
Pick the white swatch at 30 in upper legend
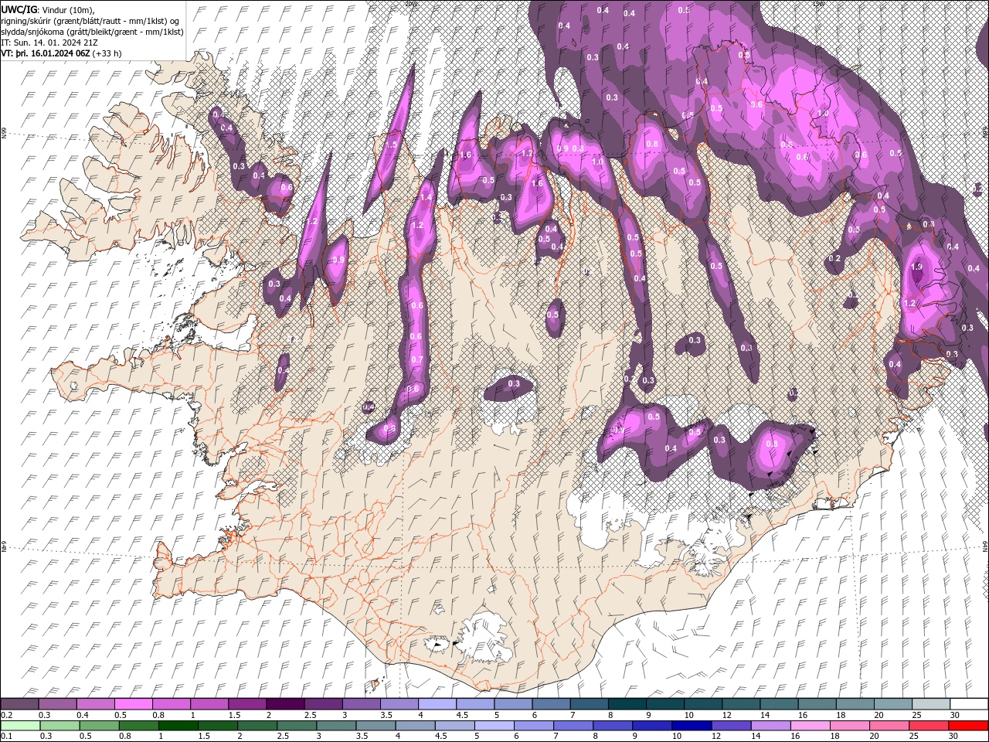pyautogui.click(x=969, y=704)
